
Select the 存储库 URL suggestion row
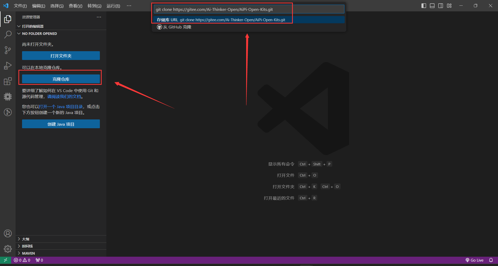(x=249, y=20)
